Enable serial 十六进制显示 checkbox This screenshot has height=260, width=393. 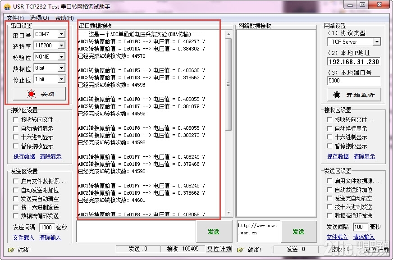16,137
